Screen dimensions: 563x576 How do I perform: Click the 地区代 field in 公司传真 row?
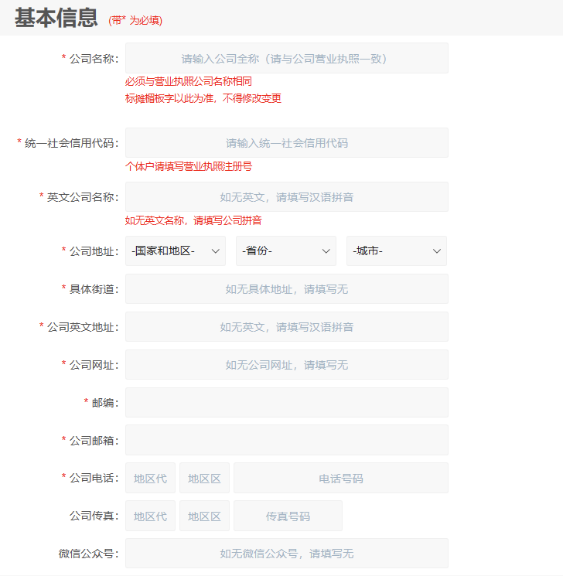pos(150,516)
